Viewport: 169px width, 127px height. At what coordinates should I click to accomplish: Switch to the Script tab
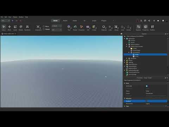coord(94,21)
